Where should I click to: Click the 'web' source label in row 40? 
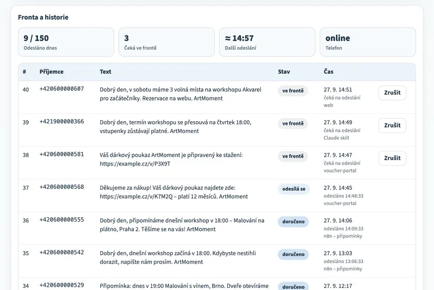(328, 105)
